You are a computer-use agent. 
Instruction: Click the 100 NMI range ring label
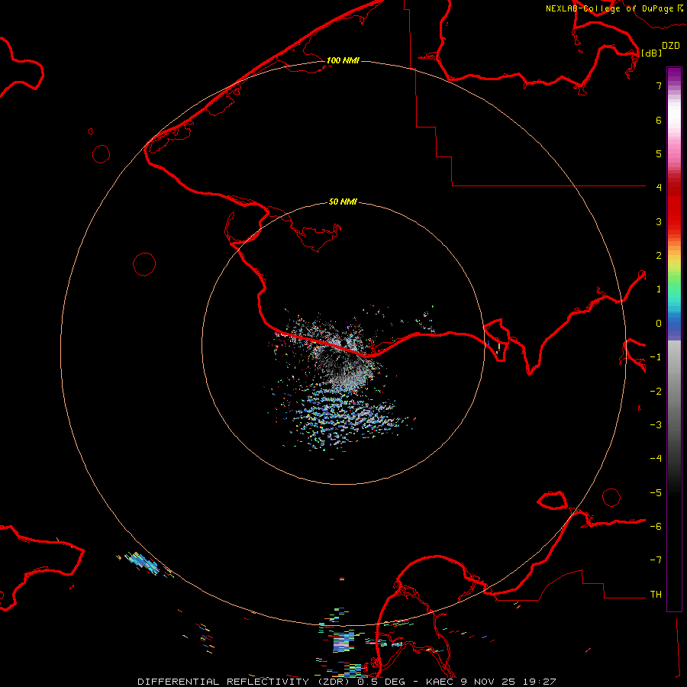[x=343, y=60]
